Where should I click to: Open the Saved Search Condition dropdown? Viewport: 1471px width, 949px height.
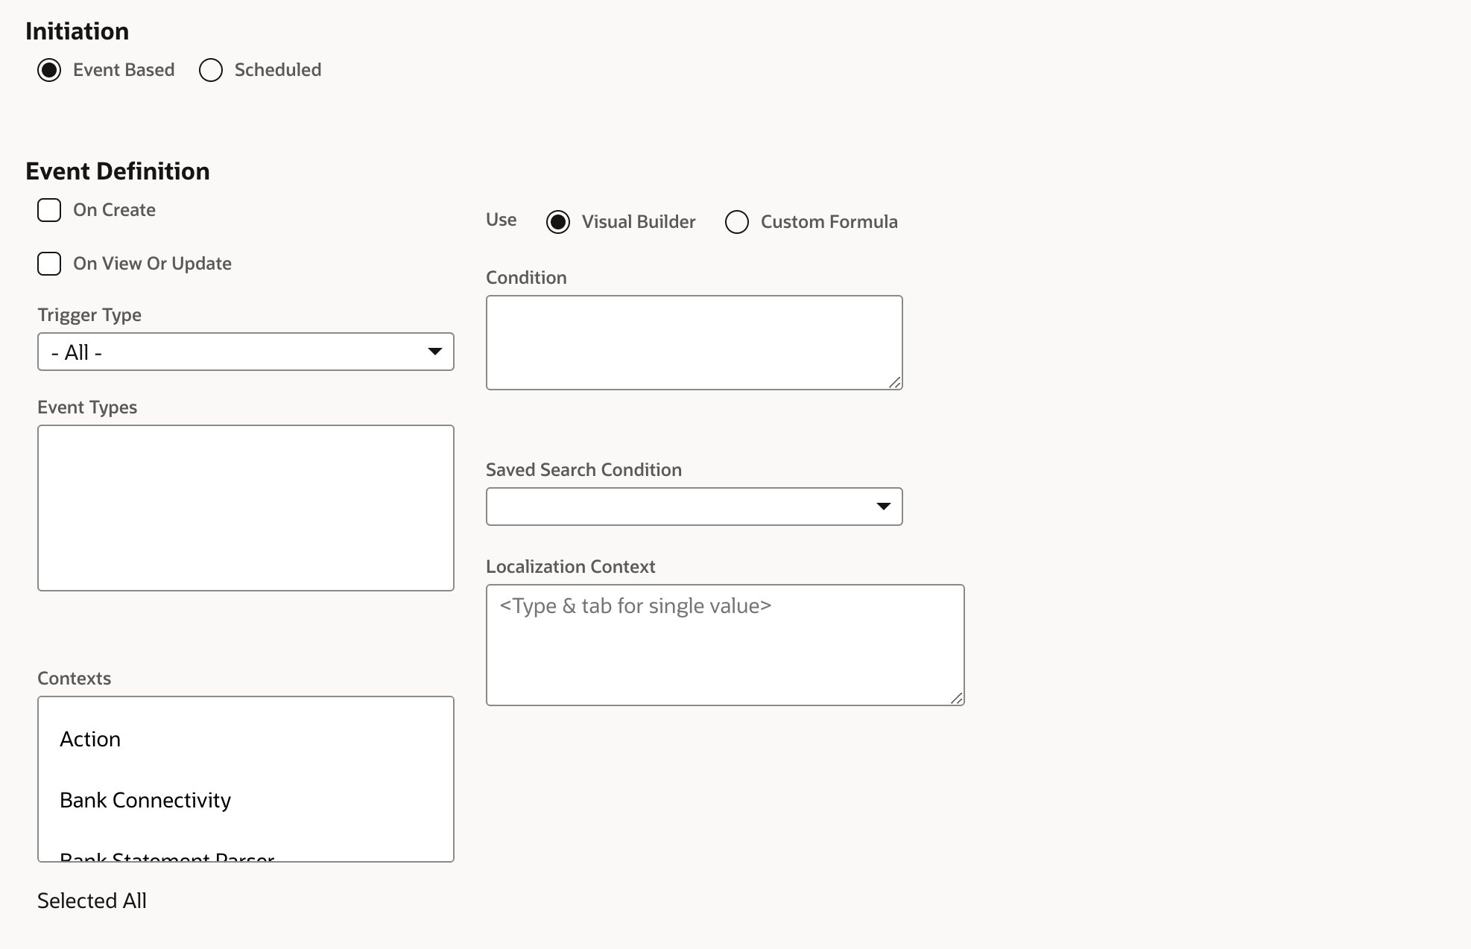point(678,507)
